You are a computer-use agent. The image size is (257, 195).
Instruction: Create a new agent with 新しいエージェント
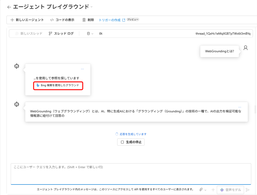27,20
